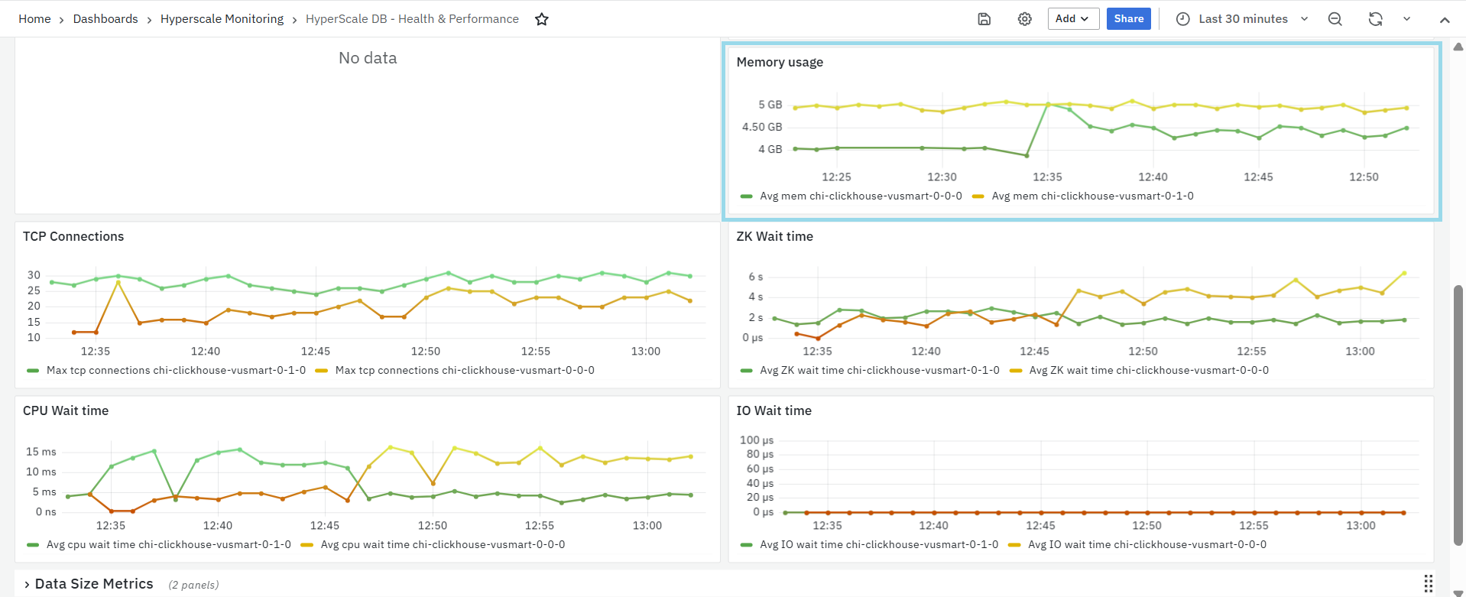Collapse the top toolbar chevron
Viewport: 1466px width, 597px height.
1445,20
